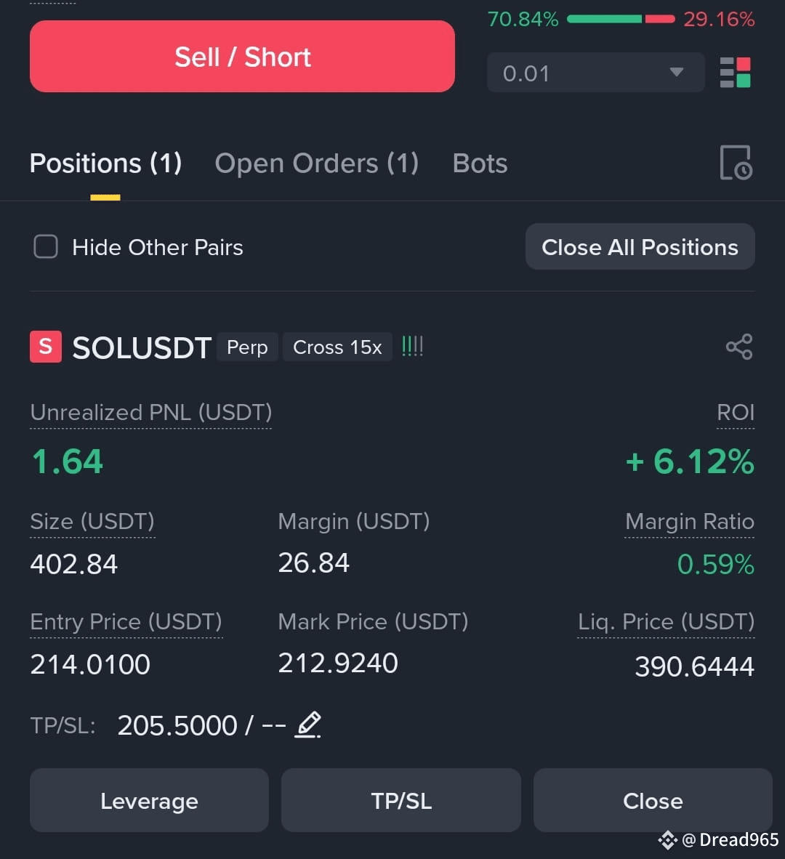
Task: Click the Sell / Short button
Action: coord(242,57)
